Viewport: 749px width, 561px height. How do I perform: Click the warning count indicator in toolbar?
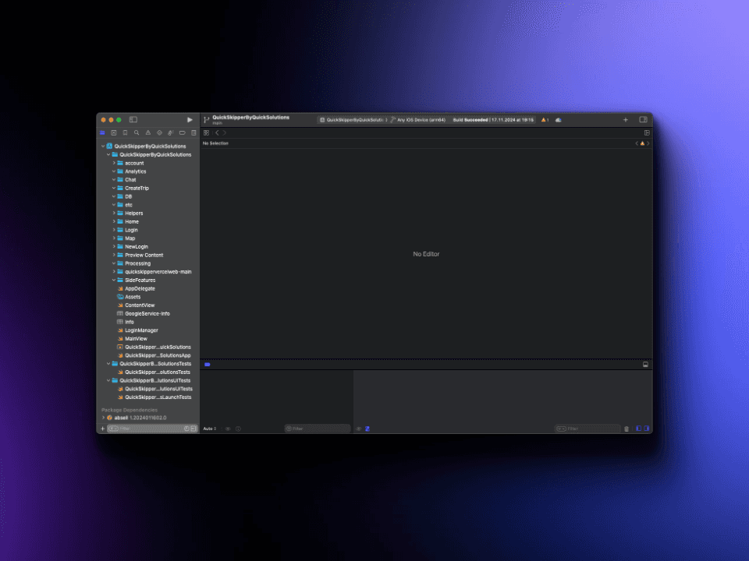[x=545, y=120]
